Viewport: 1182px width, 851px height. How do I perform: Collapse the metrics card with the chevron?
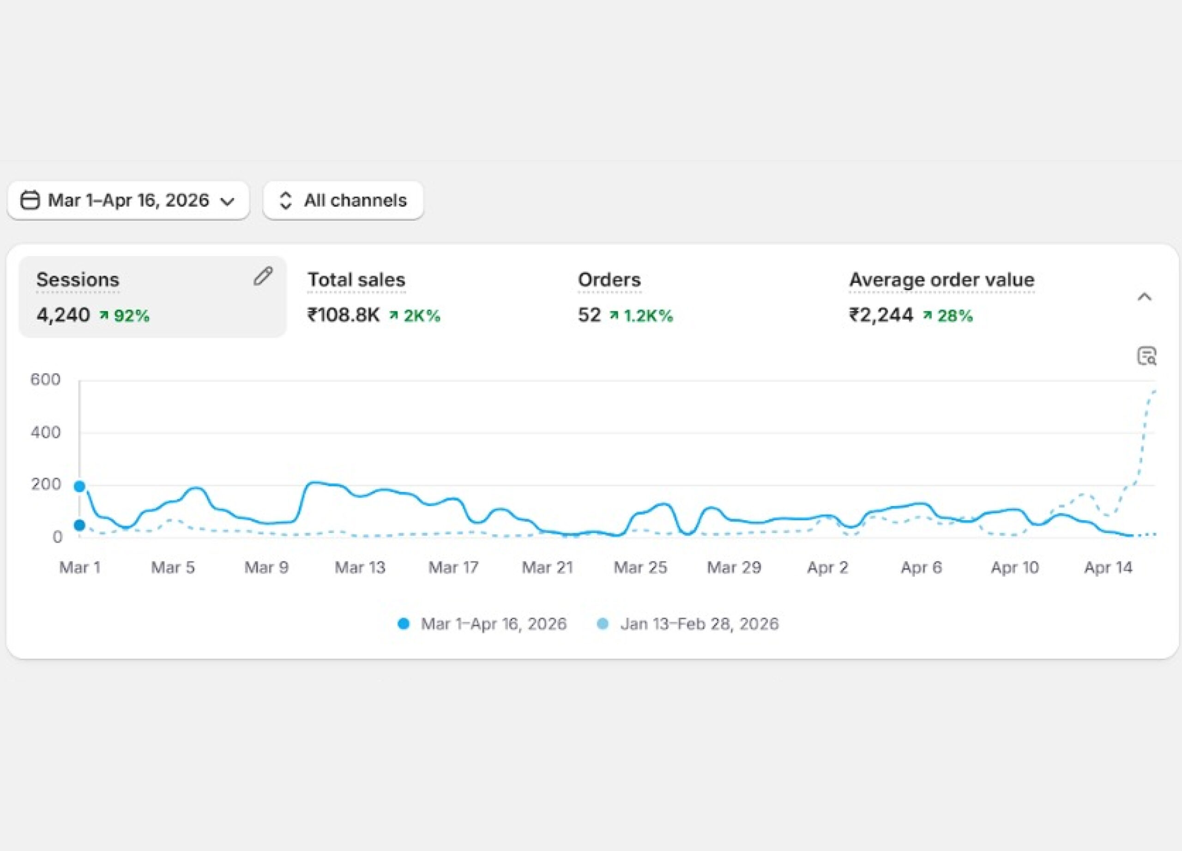click(1144, 297)
